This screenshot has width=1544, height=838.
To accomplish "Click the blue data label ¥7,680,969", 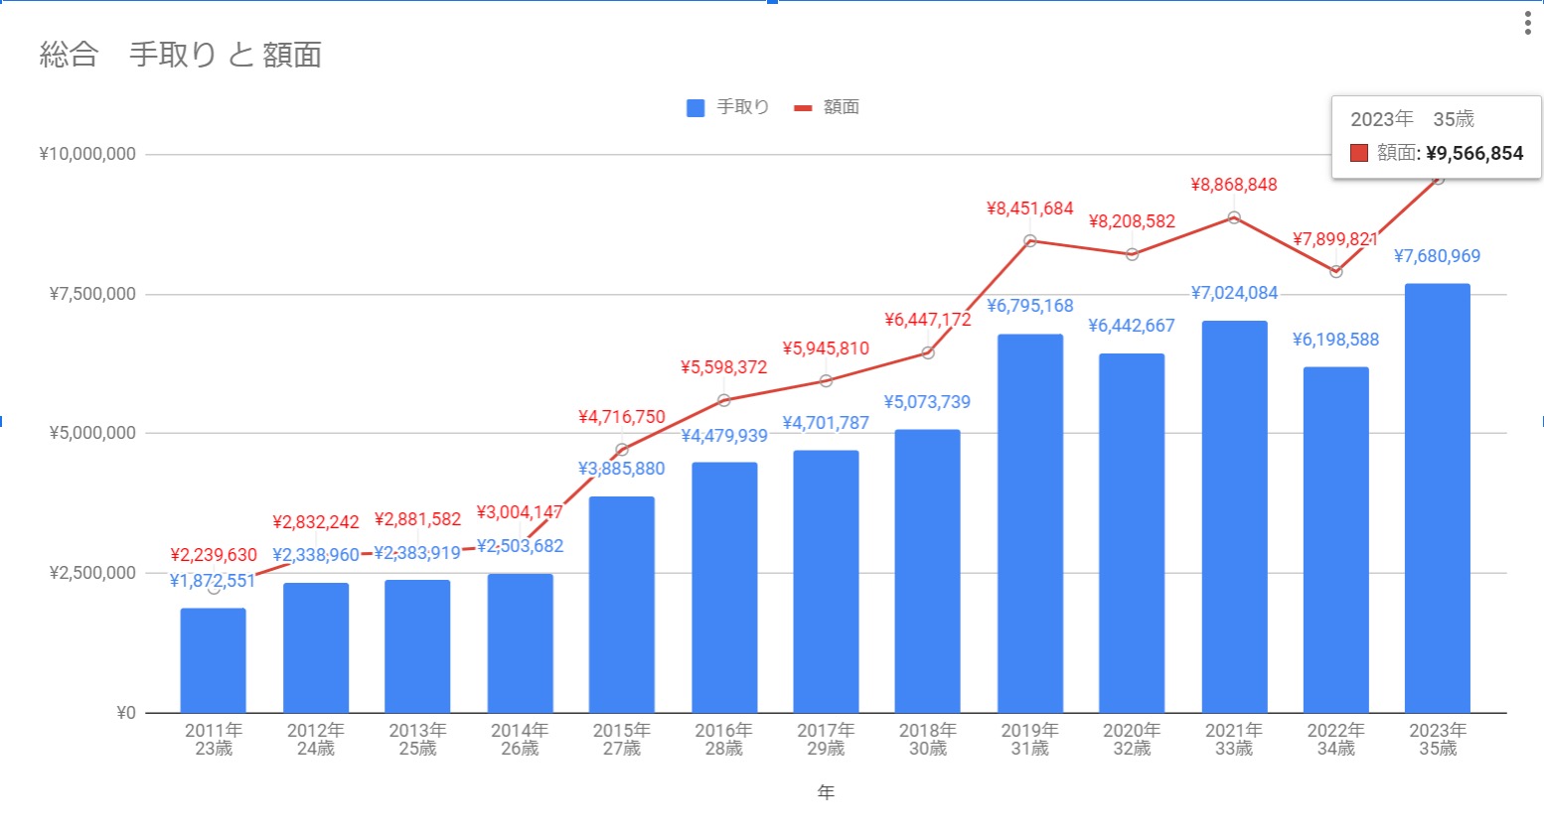I will tap(1438, 256).
